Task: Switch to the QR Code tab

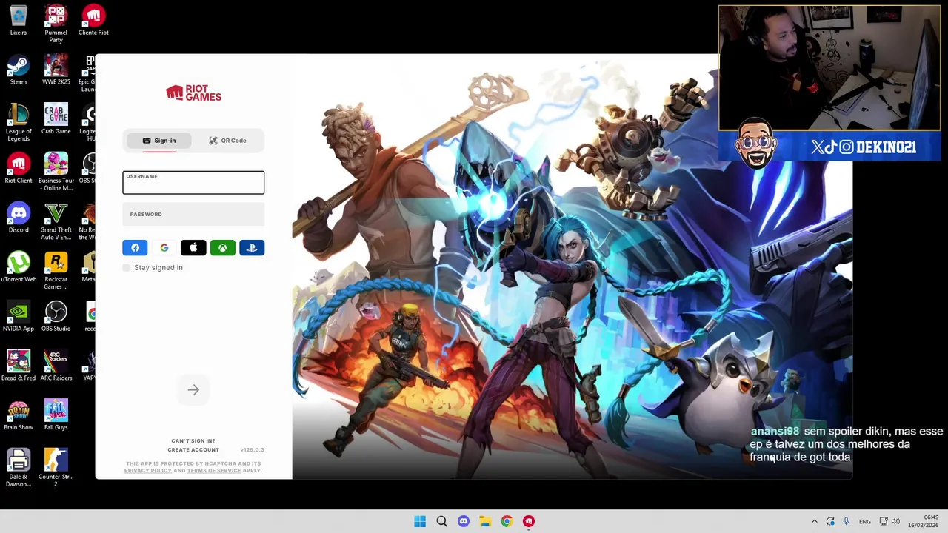Action: (228, 141)
